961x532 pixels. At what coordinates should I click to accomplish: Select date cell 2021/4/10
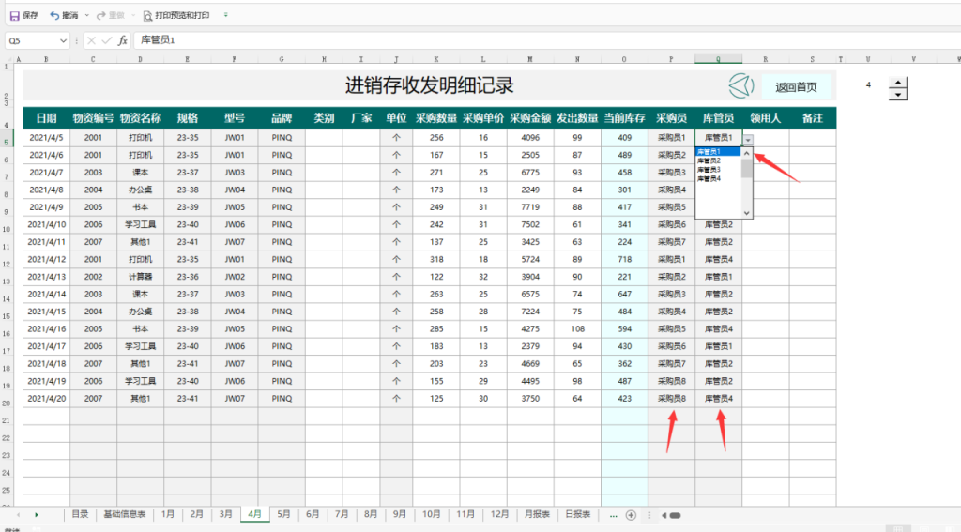pos(46,224)
